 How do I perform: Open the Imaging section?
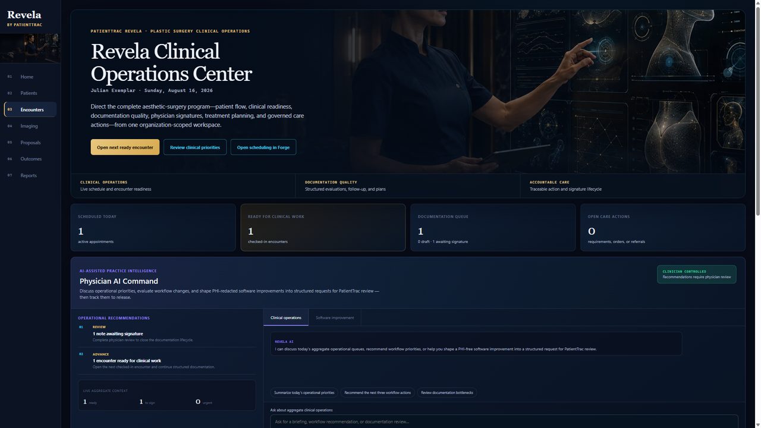click(x=30, y=126)
